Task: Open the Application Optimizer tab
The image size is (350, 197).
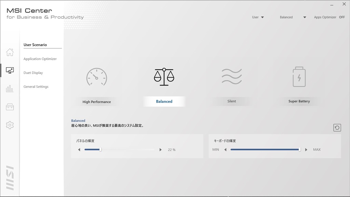Action: (40, 59)
